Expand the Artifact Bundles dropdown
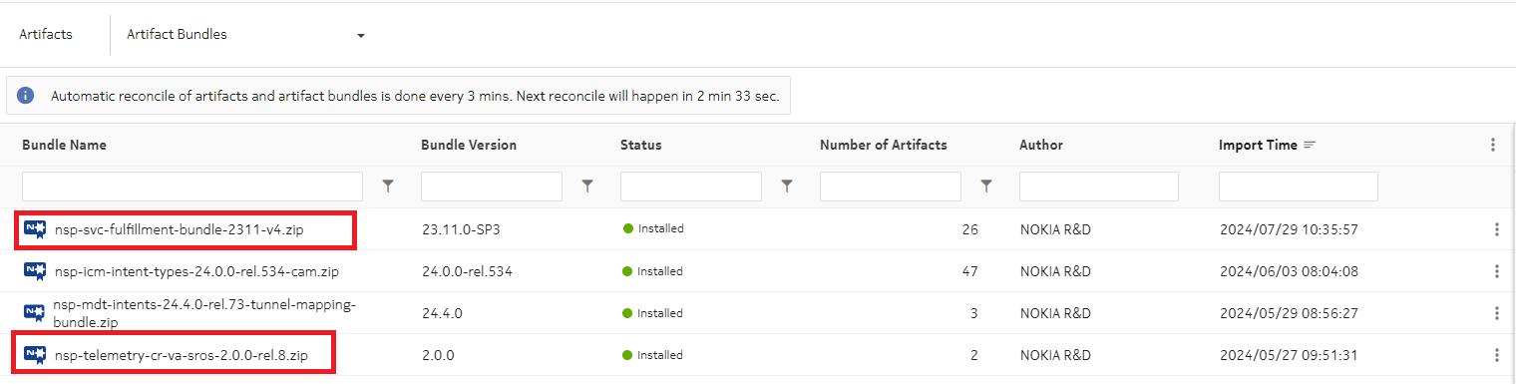The image size is (1516, 384). point(360,35)
